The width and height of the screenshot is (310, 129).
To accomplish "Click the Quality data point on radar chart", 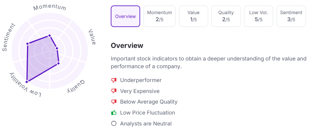I will click(58, 63).
